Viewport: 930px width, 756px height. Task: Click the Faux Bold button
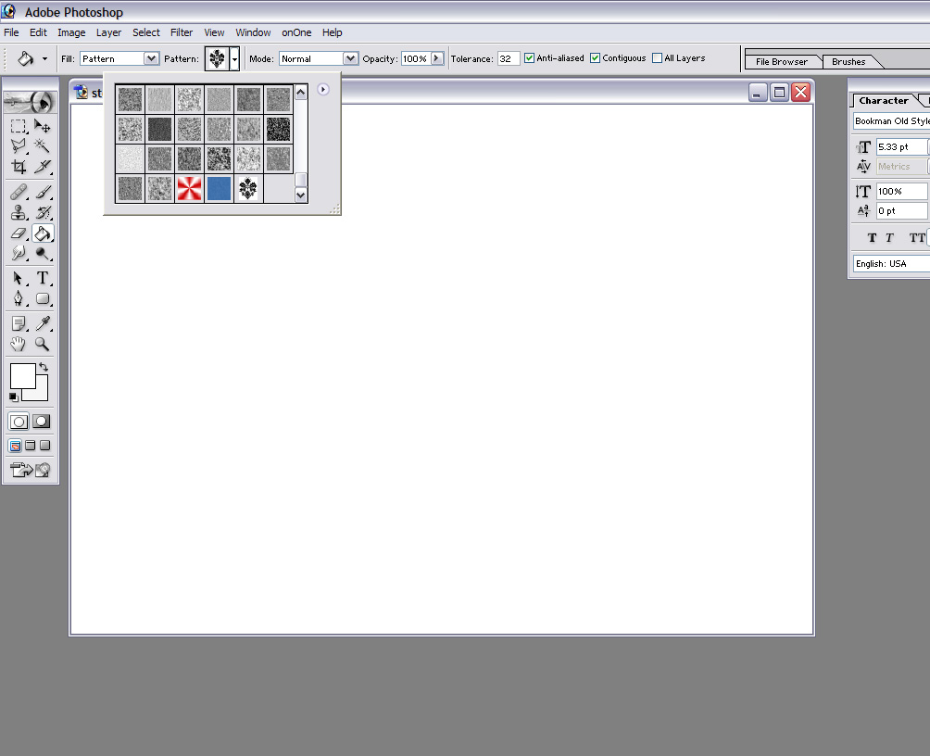[872, 238]
